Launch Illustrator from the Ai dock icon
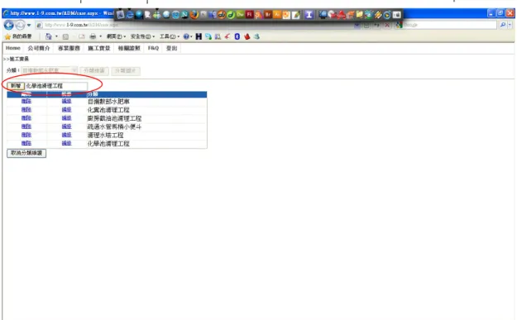The height and width of the screenshot is (320, 517). point(277,15)
